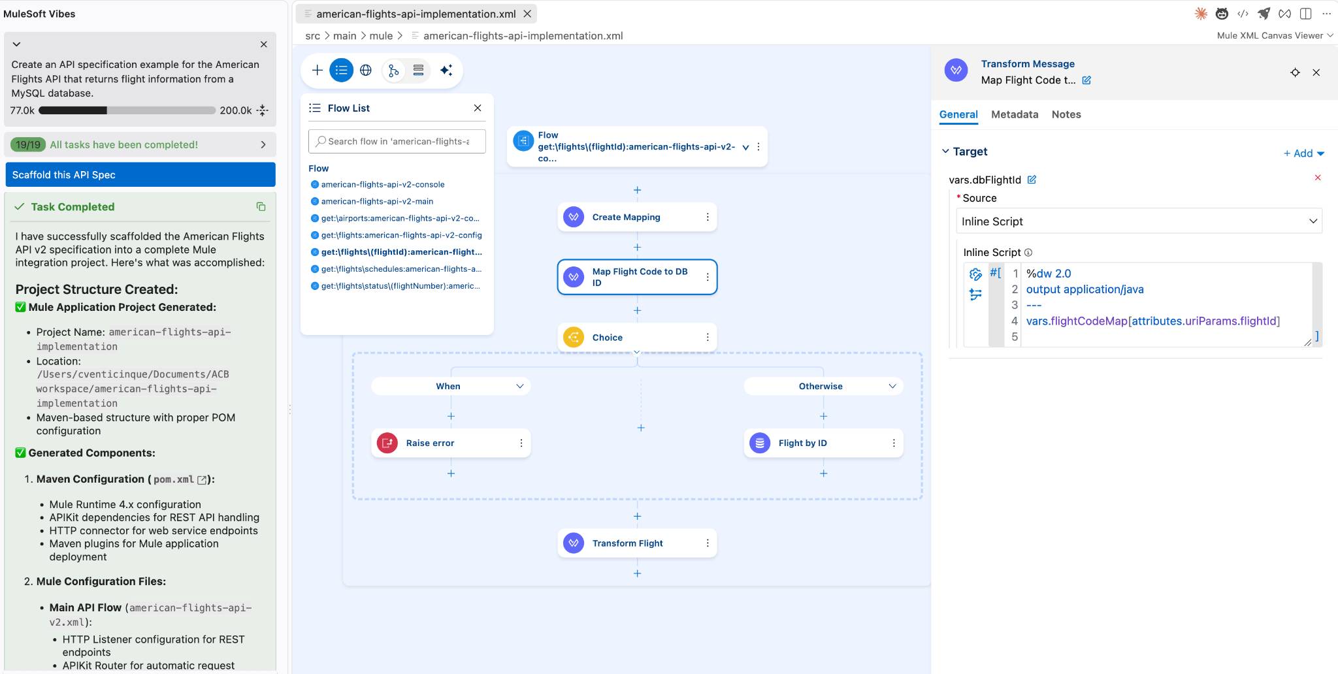This screenshot has width=1338, height=674.
Task: Close the Flow List panel
Action: click(478, 108)
